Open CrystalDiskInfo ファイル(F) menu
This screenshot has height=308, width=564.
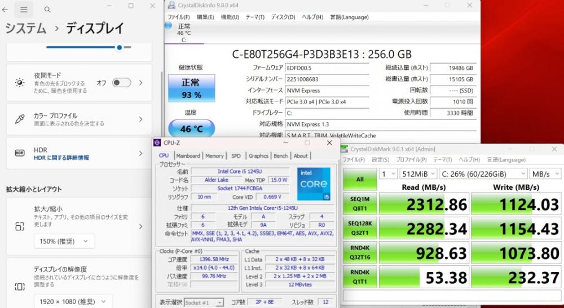(x=179, y=17)
